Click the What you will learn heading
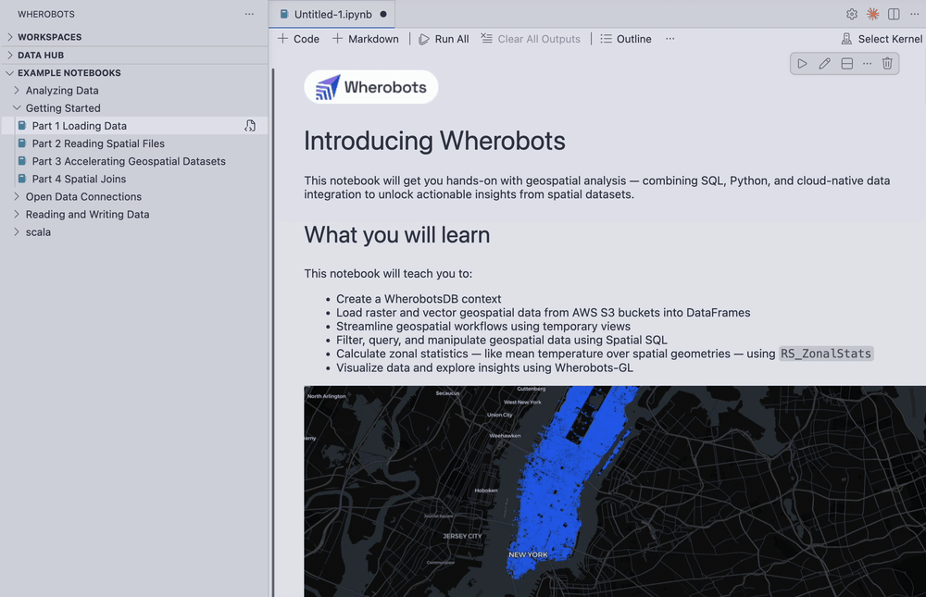Image resolution: width=926 pixels, height=597 pixels. pyautogui.click(x=397, y=235)
